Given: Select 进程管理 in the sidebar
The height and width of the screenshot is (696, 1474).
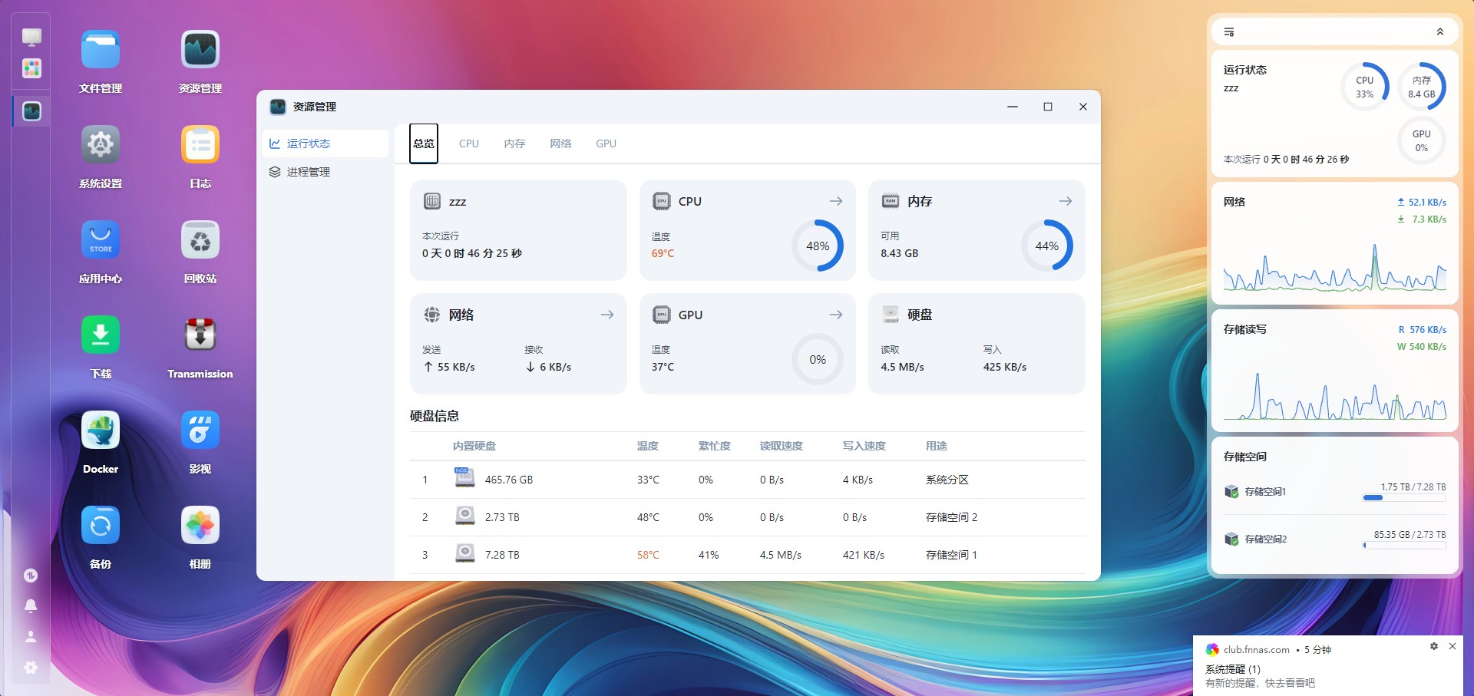Looking at the screenshot, I should coord(309,172).
